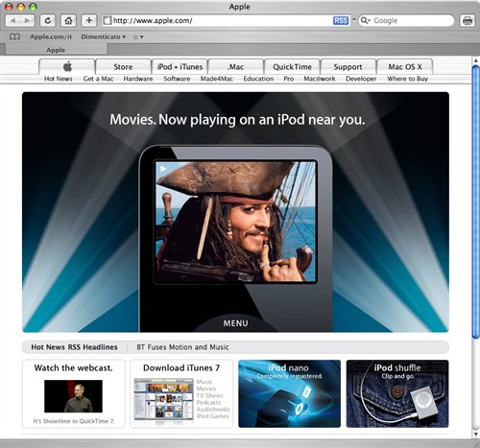This screenshot has width=480, height=448.
Task: Click the Safari back arrow button
Action: tap(12, 20)
